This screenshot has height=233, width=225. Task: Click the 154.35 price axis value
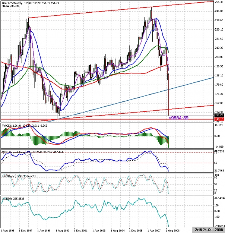tap(219, 112)
